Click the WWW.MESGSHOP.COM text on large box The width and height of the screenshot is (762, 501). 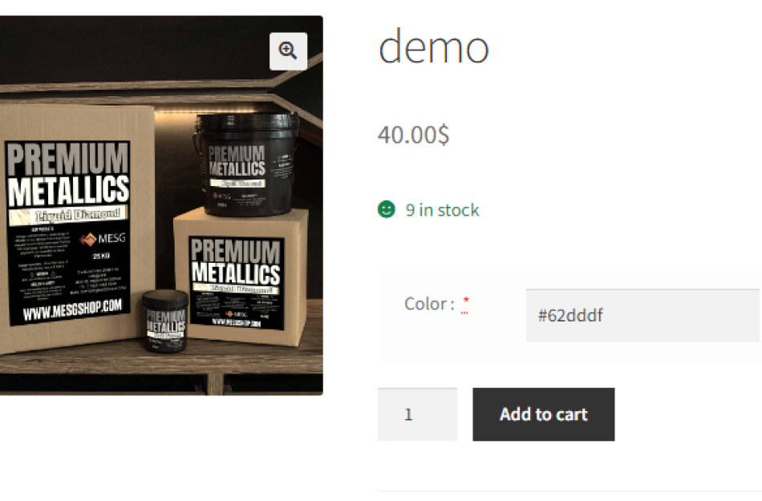[72, 309]
